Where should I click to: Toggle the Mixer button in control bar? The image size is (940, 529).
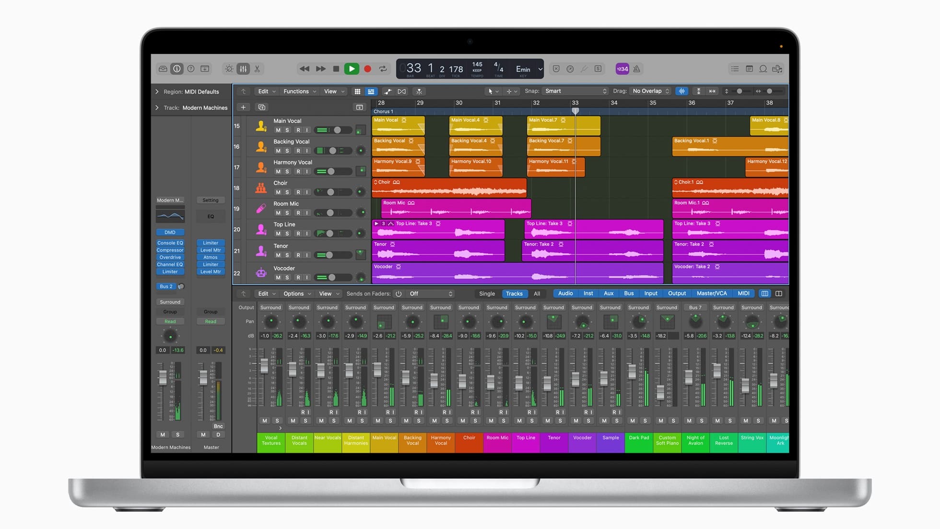[x=243, y=69]
